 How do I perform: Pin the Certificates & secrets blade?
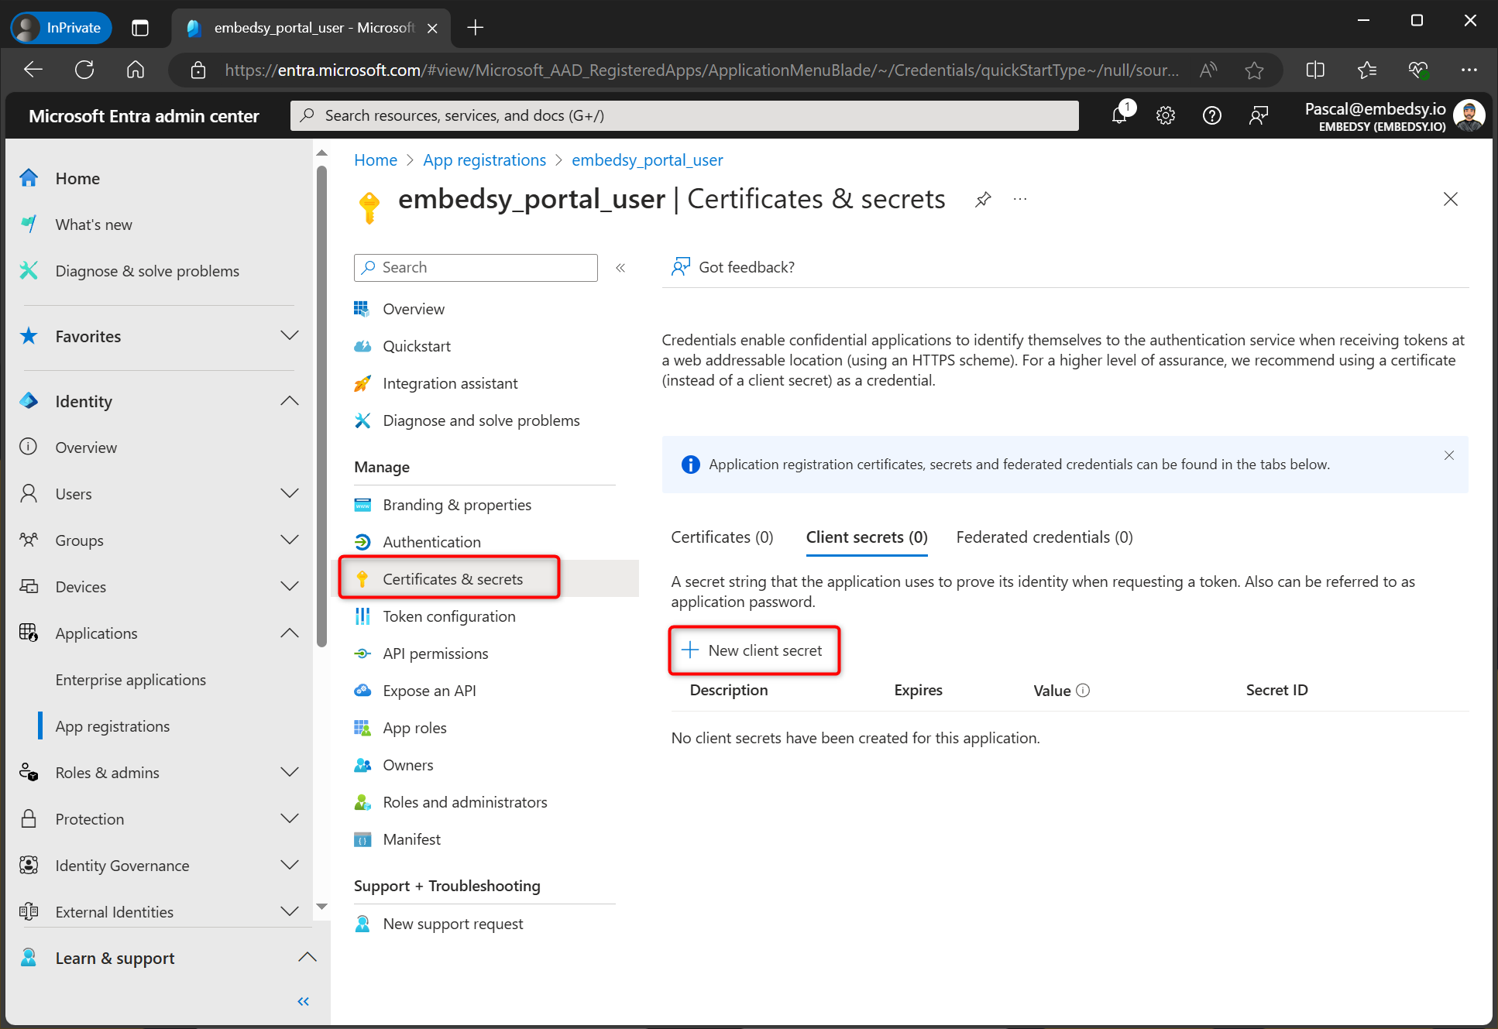[982, 199]
